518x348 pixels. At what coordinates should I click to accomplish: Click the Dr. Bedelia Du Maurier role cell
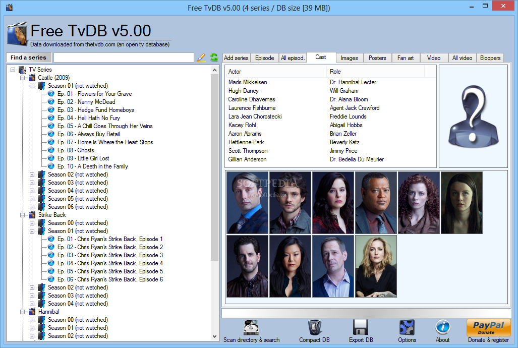pos(357,159)
